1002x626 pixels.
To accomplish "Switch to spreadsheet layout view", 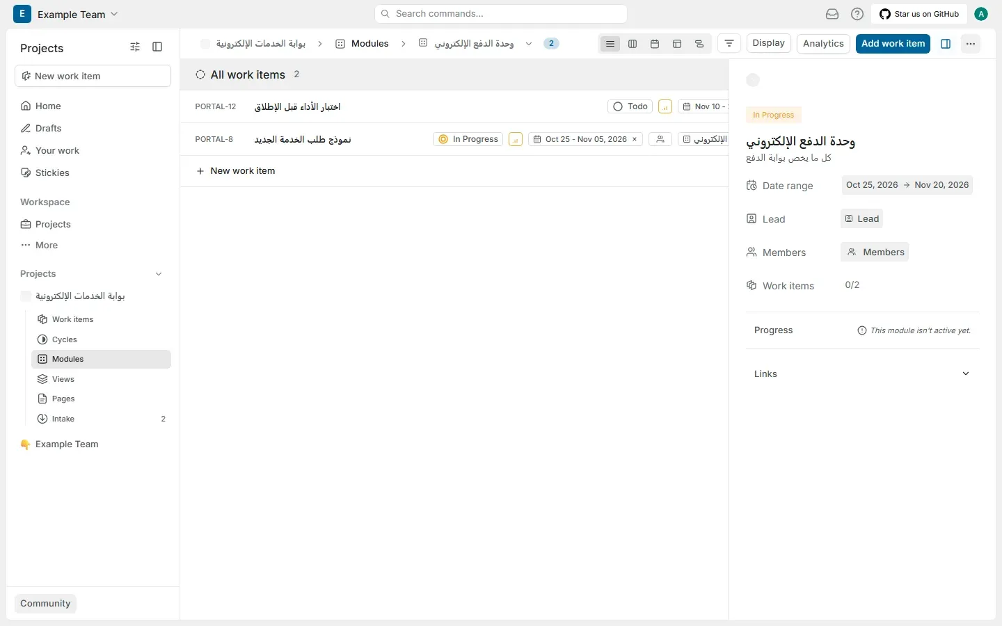I will pos(677,44).
